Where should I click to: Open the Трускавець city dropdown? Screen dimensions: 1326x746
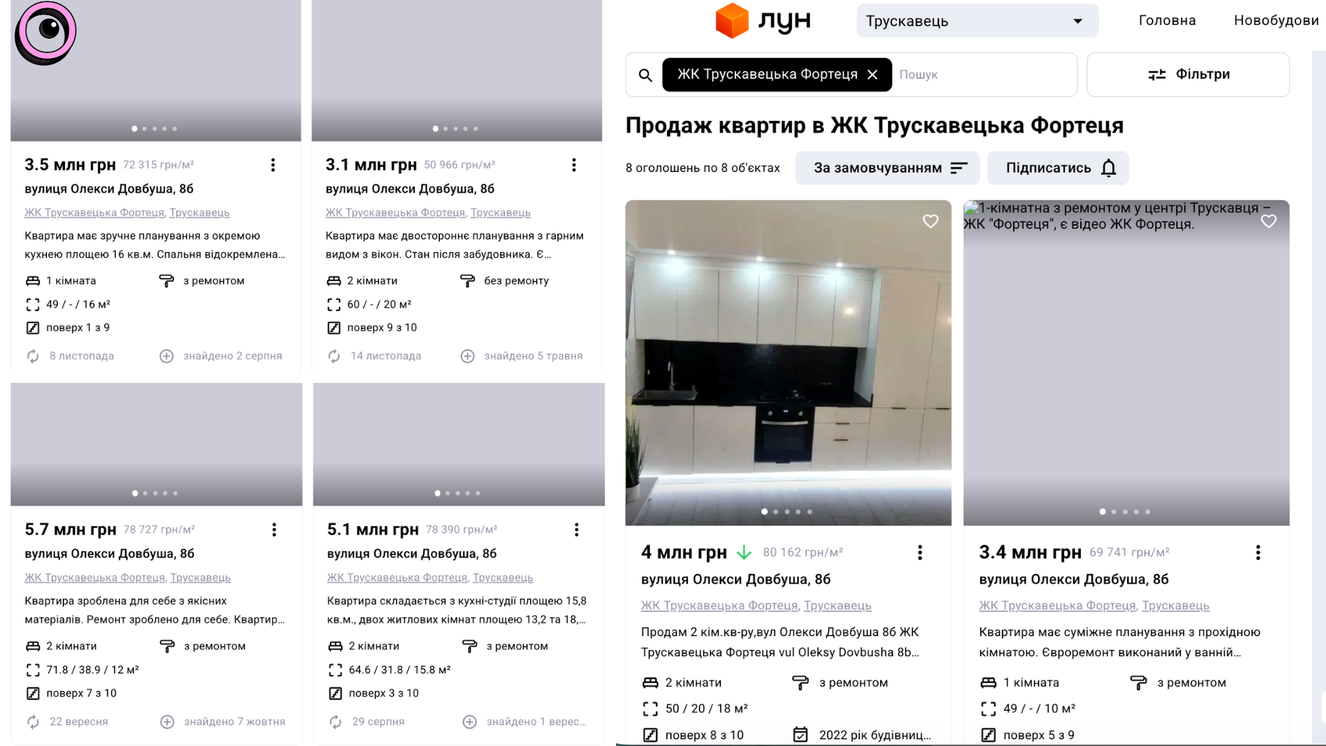pyautogui.click(x=977, y=21)
